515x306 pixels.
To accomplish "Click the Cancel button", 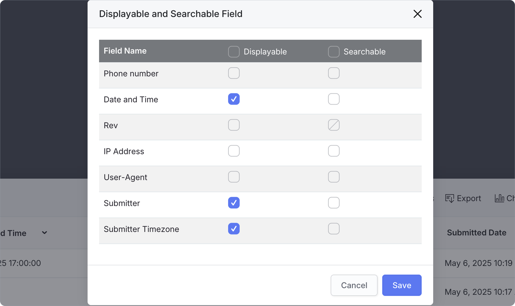I will pyautogui.click(x=354, y=285).
